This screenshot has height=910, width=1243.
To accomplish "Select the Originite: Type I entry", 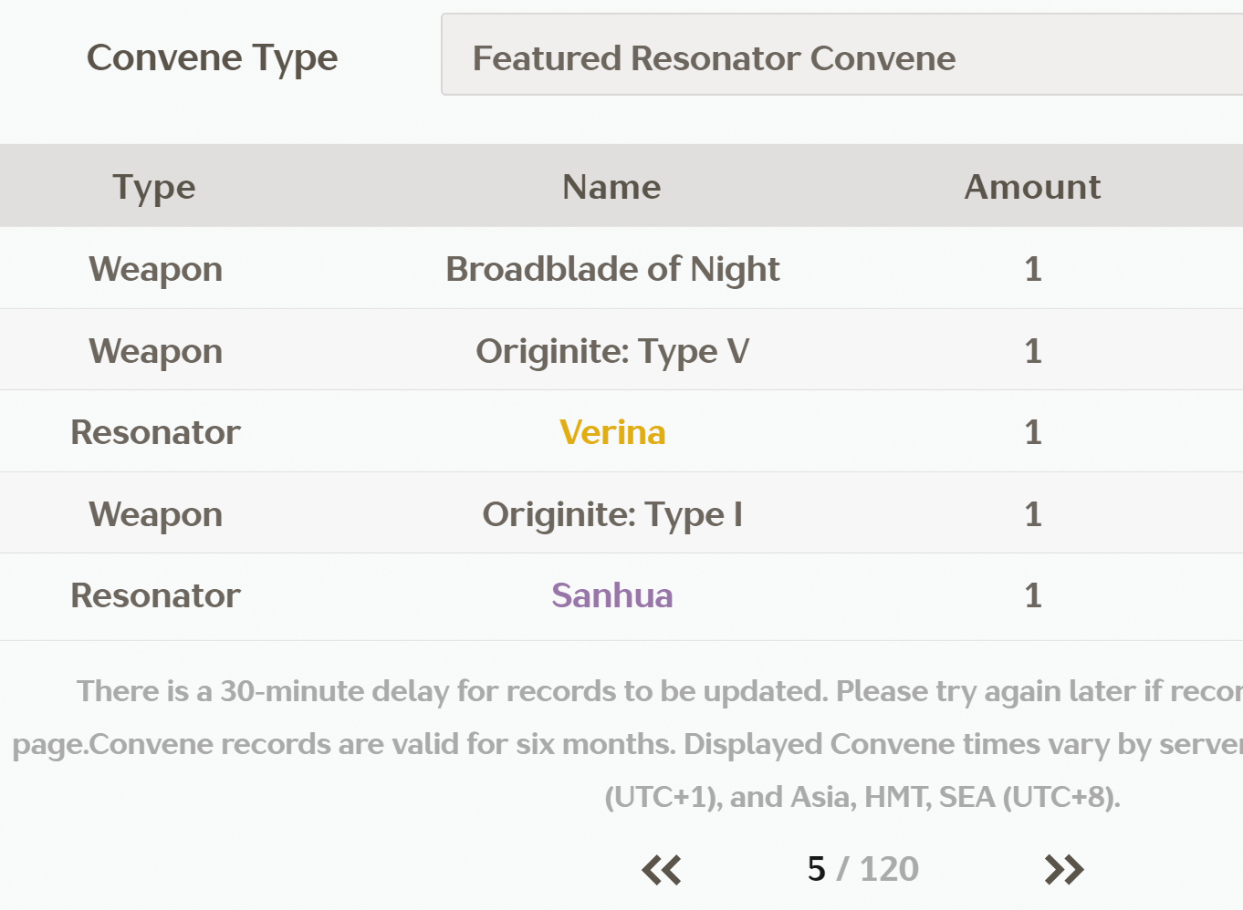I will 612,514.
